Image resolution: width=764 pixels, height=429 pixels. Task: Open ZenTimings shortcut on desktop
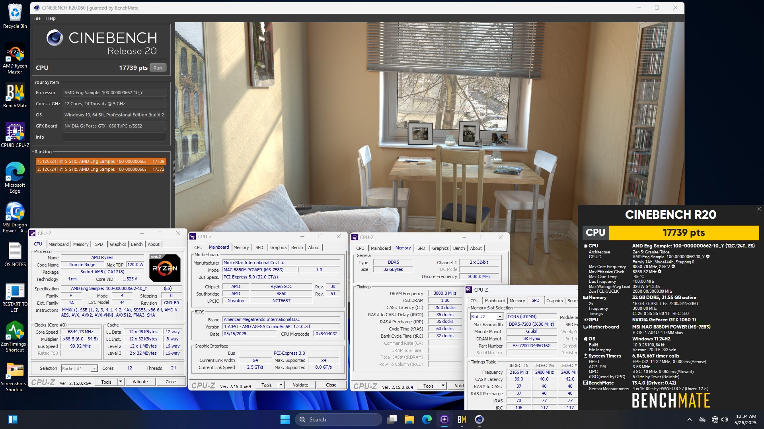pyautogui.click(x=15, y=337)
